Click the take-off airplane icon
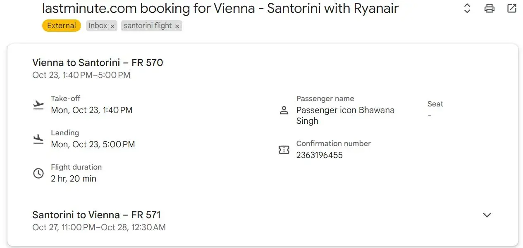 point(38,105)
